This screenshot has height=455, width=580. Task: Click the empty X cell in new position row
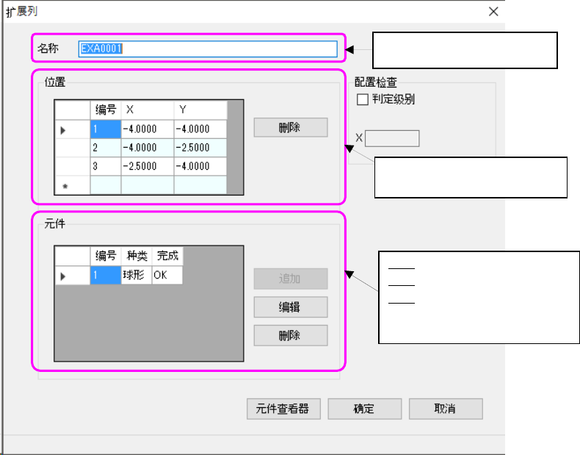[148, 184]
